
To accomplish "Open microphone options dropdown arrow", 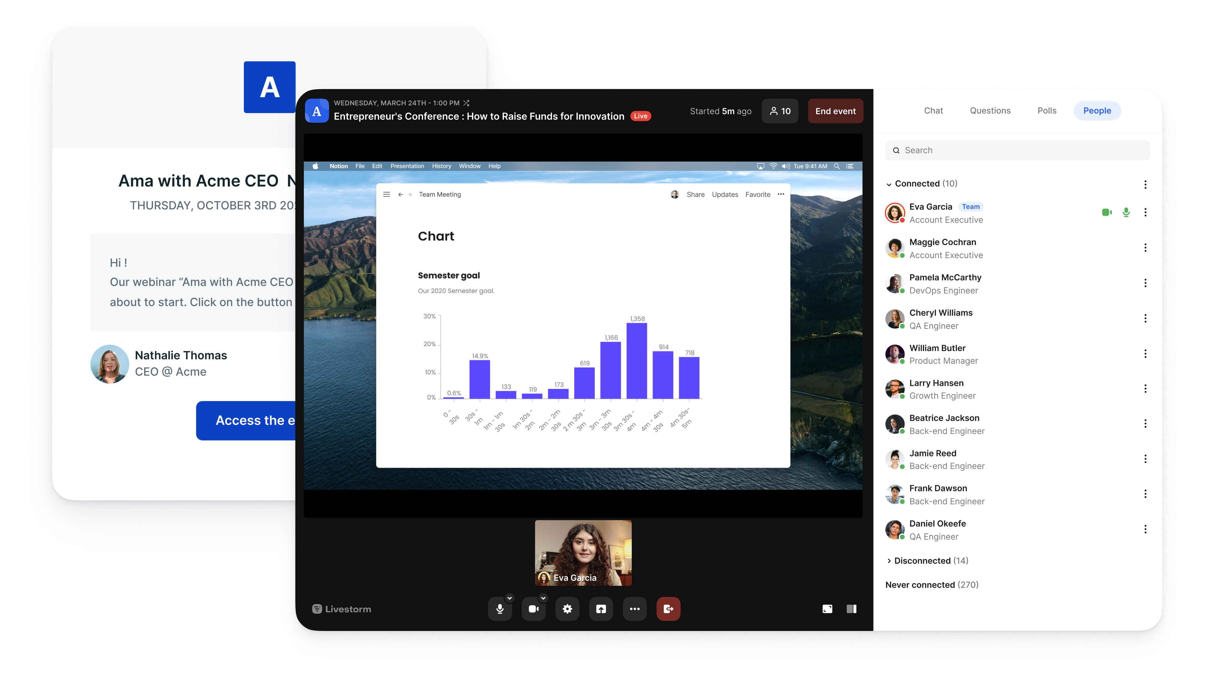I will pos(509,598).
